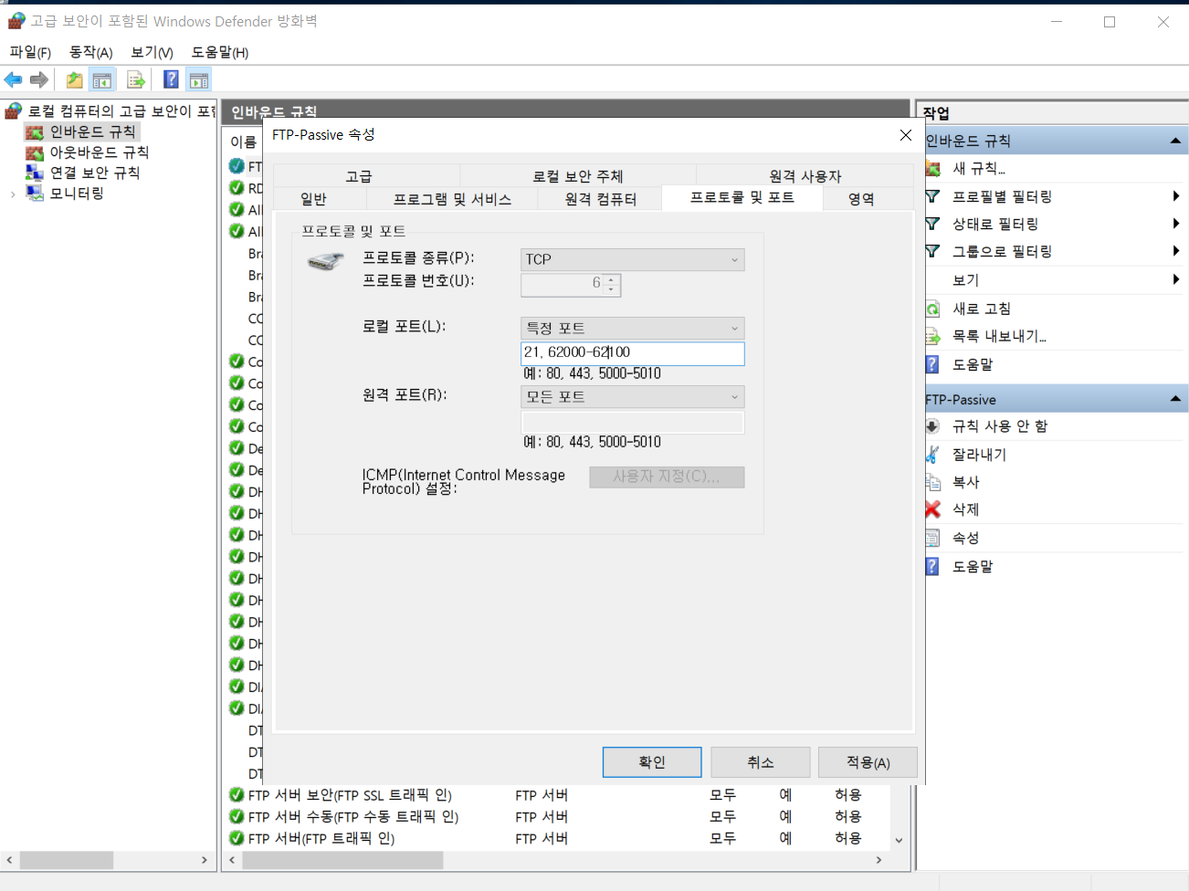Click the 프로필별 필터링 funnel icon

[x=933, y=196]
